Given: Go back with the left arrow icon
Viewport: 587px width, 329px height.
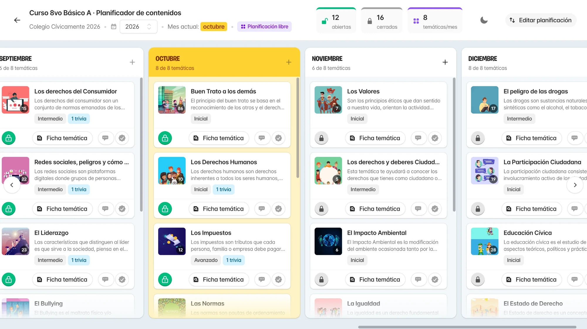Looking at the screenshot, I should tap(17, 20).
